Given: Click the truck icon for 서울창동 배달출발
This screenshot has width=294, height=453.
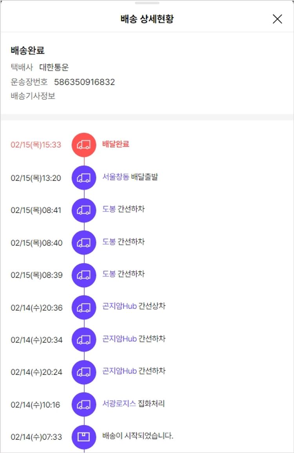Looking at the screenshot, I should click(84, 178).
